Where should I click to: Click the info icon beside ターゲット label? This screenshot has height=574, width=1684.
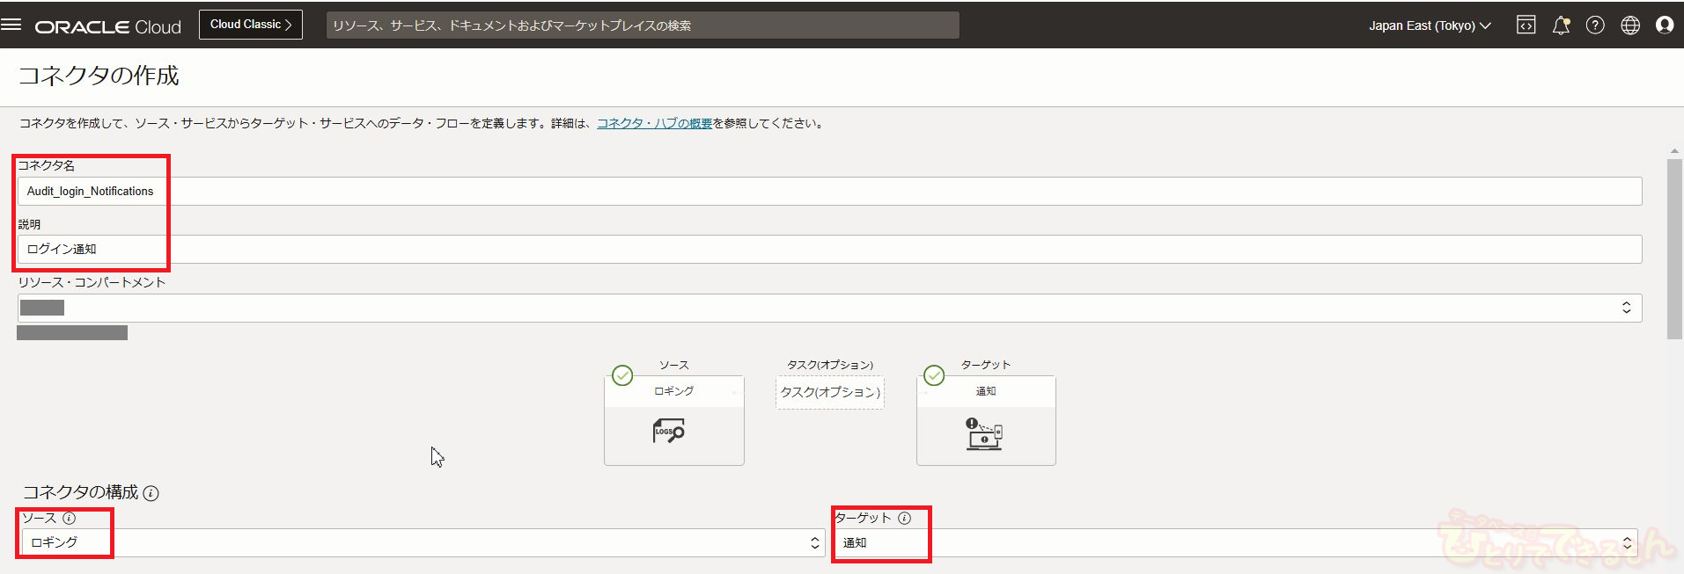coord(904,519)
